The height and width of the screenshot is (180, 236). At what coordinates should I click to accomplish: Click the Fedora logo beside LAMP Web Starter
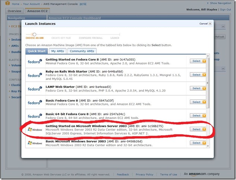tap(35, 89)
